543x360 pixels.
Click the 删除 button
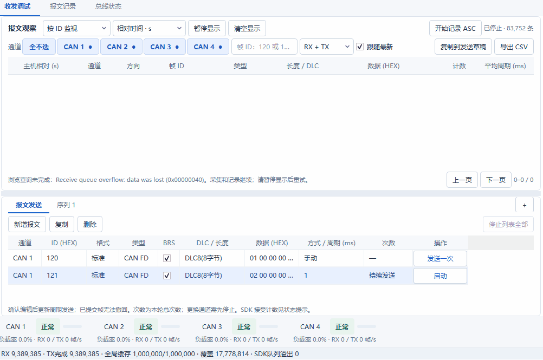tap(90, 224)
